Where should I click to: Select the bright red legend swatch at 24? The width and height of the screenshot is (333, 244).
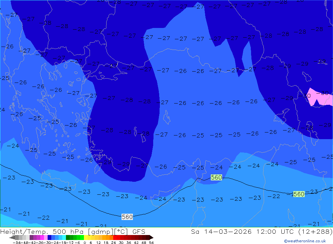coord(115,237)
